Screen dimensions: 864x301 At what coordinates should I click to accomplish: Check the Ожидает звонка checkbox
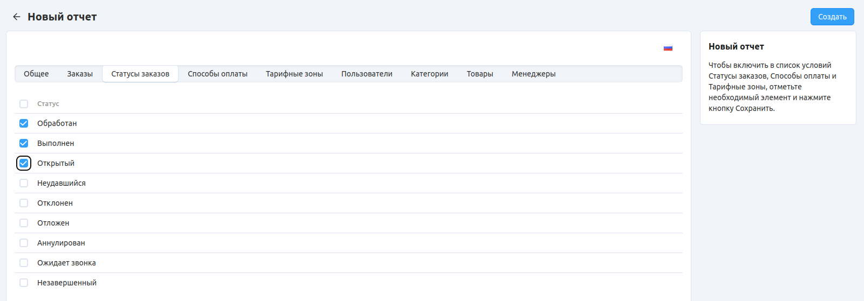click(24, 263)
